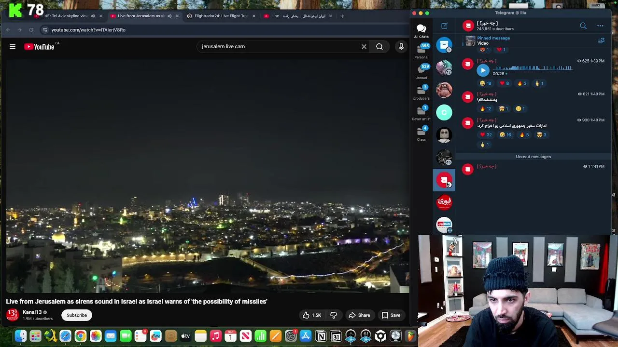The height and width of the screenshot is (347, 618).
Task: Open the chat with the badge showing 12
Action: [444, 67]
